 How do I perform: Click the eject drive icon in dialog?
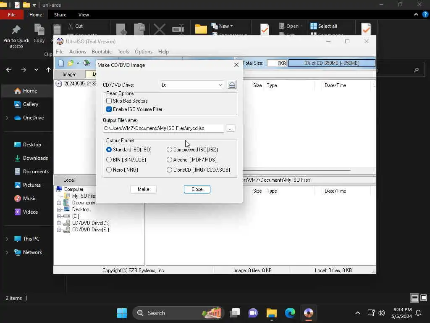232,85
